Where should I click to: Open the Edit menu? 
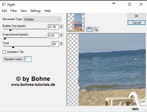click(x=4, y=11)
